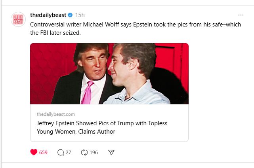Like the post with the heart icon

(x=34, y=152)
